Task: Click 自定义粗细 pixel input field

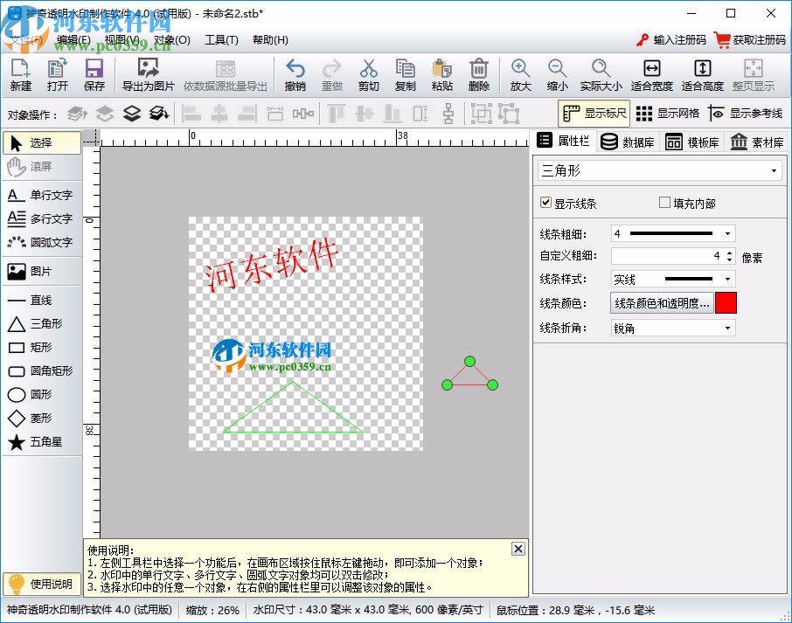Action: (668, 256)
